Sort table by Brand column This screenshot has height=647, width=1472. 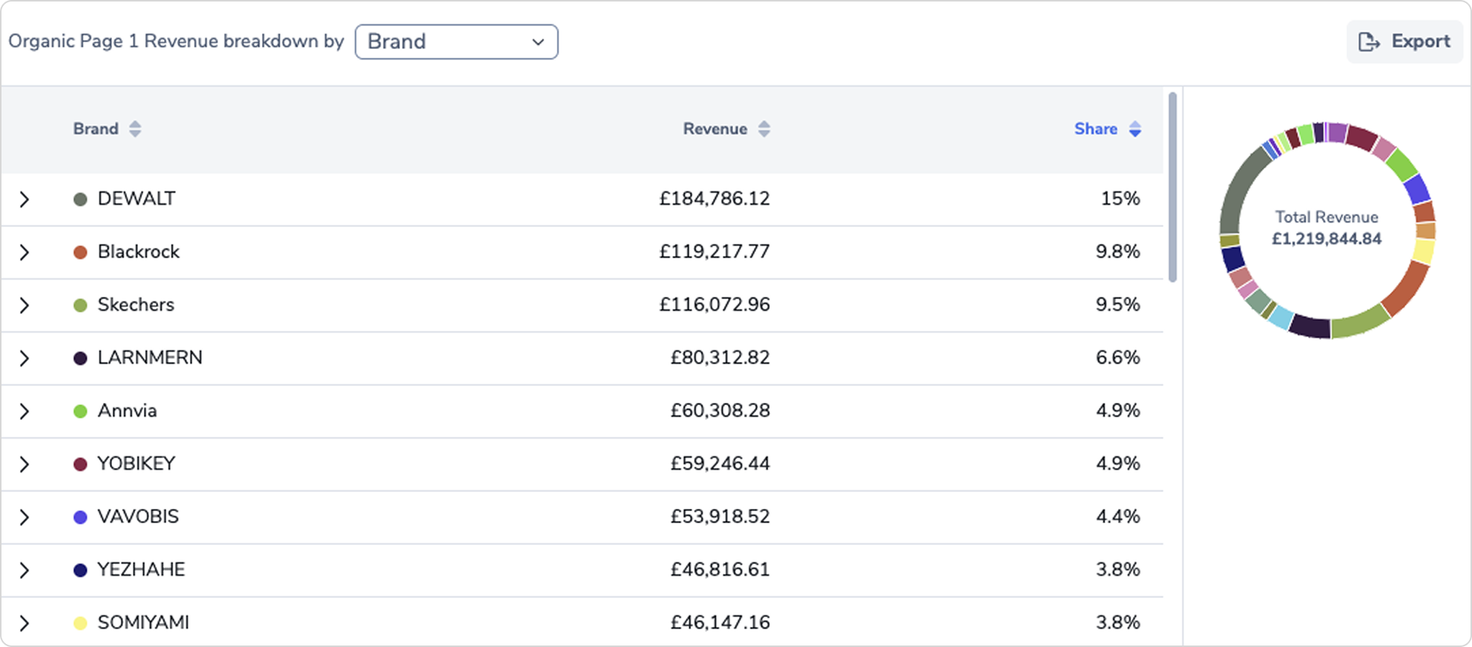coord(134,129)
